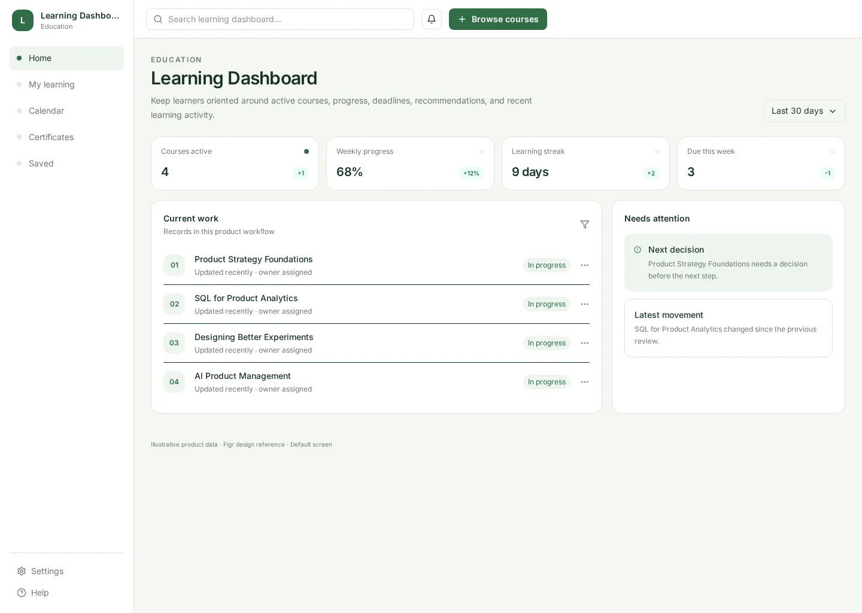Click the 01 row number badge
Viewport: 862px width, 613px height.
[x=174, y=265]
